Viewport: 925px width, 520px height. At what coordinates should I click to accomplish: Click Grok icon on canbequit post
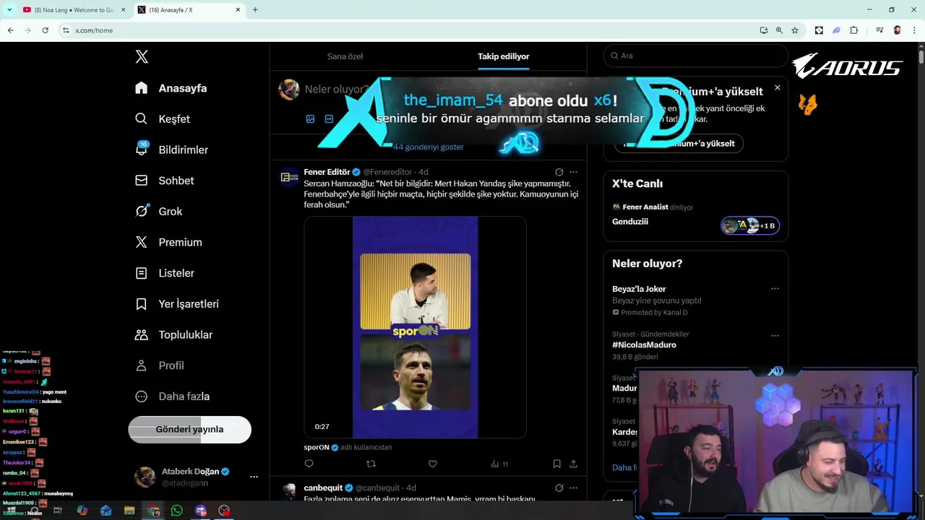pyautogui.click(x=559, y=487)
